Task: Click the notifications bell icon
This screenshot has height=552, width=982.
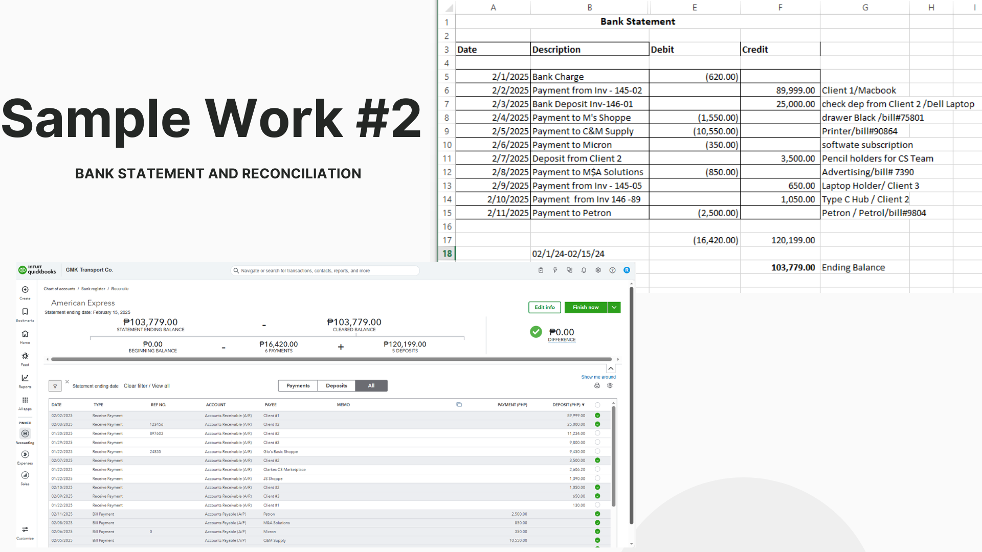Action: point(584,270)
